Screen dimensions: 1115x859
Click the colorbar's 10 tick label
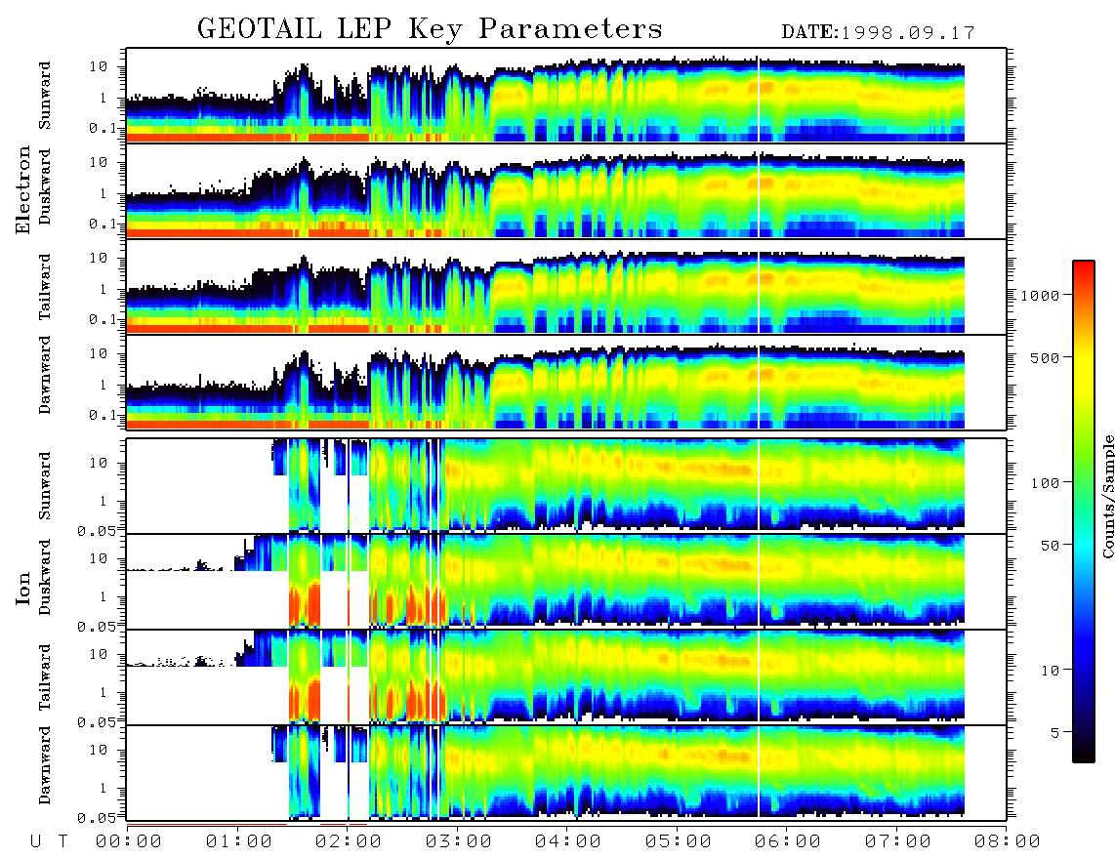tap(1050, 671)
